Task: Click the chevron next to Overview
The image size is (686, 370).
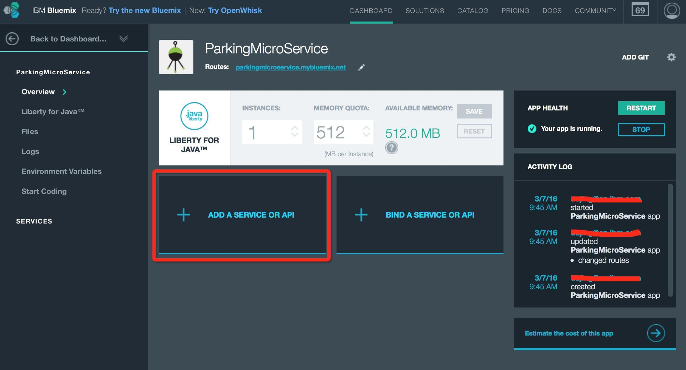Action: point(64,92)
